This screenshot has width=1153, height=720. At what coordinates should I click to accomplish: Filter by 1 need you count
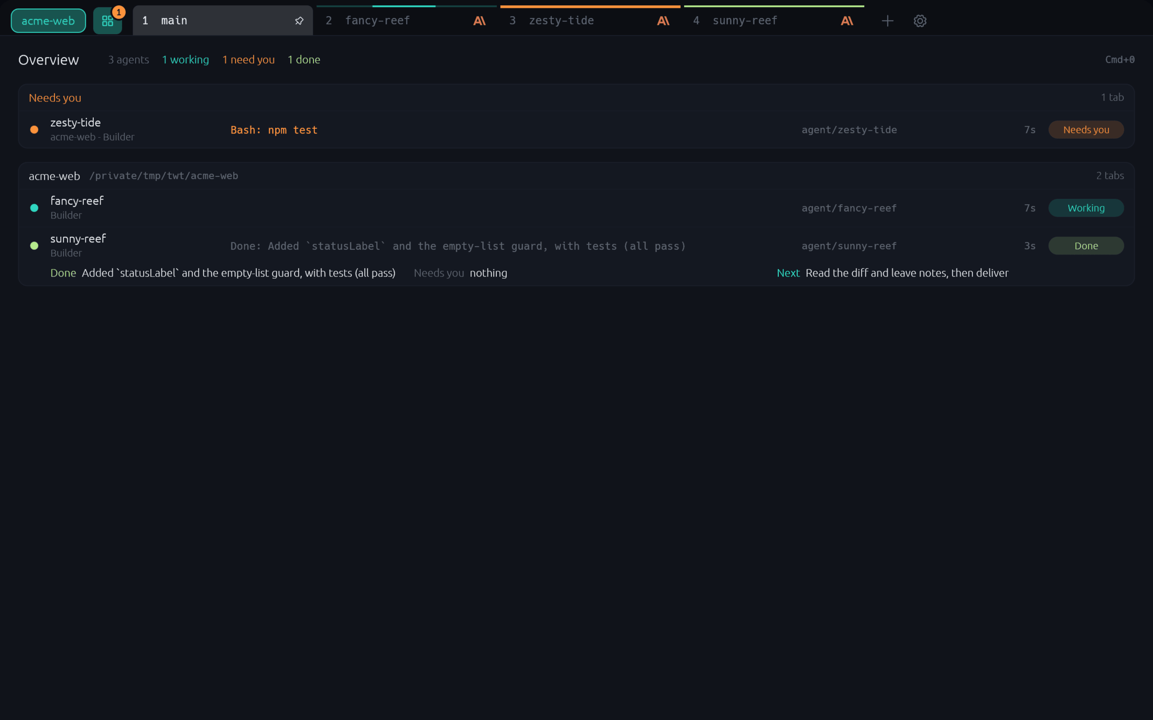coord(248,60)
